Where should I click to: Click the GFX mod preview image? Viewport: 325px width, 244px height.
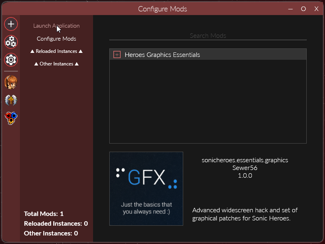point(146,189)
